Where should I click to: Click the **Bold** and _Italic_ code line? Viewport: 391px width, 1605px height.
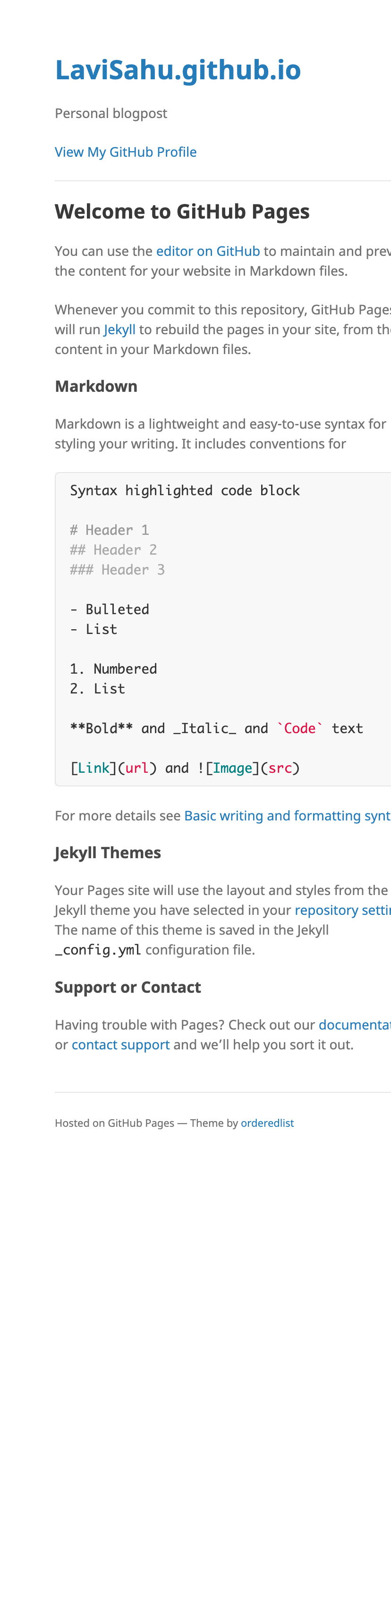[216, 728]
